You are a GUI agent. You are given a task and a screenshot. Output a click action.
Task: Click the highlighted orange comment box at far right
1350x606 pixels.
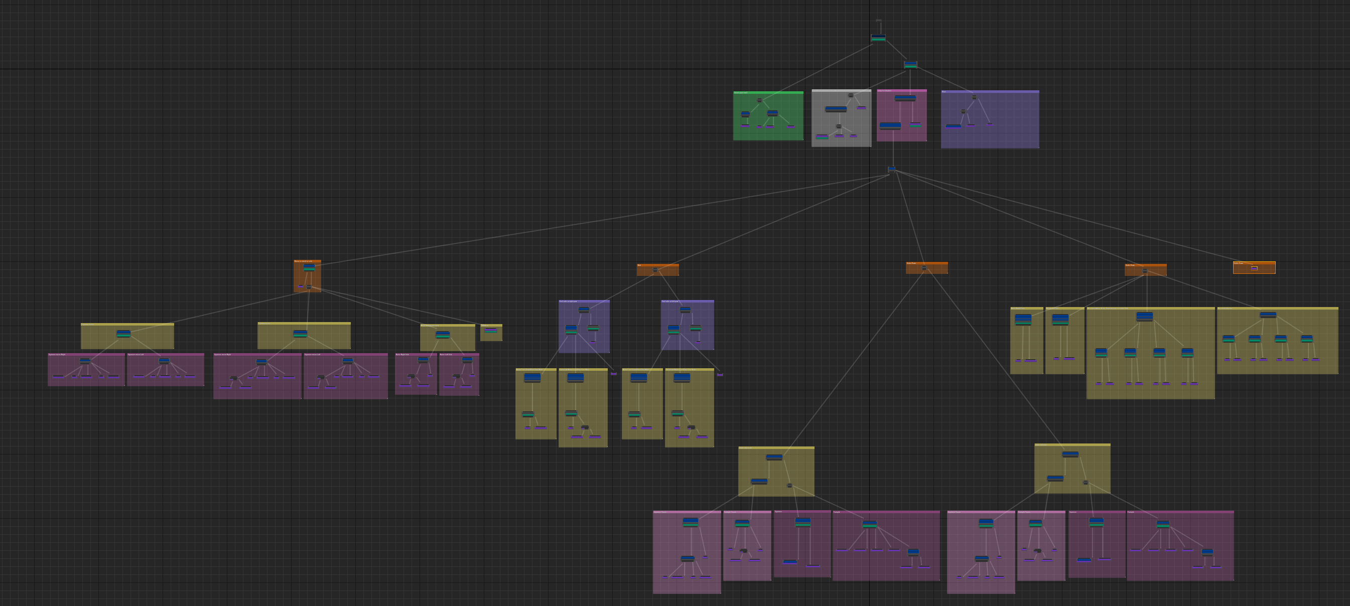tap(1254, 264)
